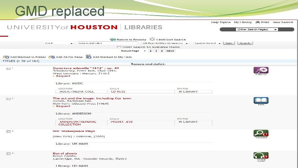This screenshot has height=168, width=298.
Task: Click 'TITLES (1-50 of 164)' text
Action: [21, 61]
